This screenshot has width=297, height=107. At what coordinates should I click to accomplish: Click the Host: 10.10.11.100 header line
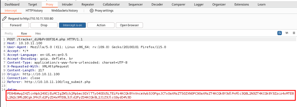click(x=25, y=43)
